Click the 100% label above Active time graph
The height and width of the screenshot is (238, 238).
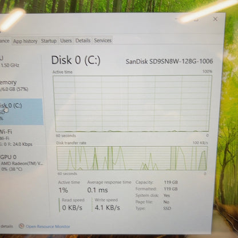click(207, 72)
